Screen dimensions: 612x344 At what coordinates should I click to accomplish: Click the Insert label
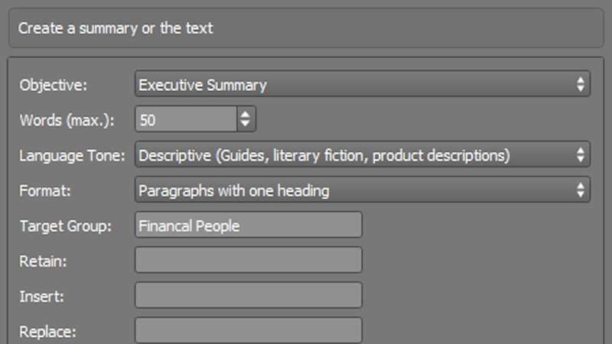point(41,296)
